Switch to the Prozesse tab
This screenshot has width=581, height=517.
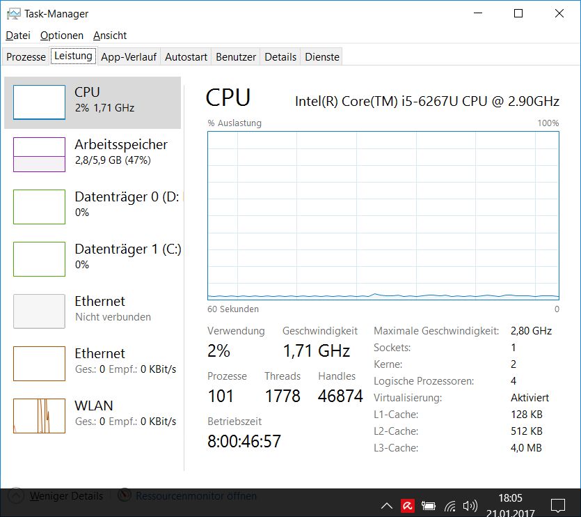point(26,56)
